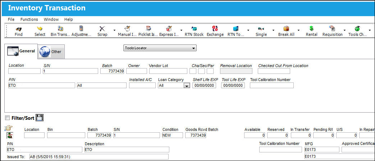375x161 pixels.
Task: Click the Condition field showing NEW
Action: 173,135
